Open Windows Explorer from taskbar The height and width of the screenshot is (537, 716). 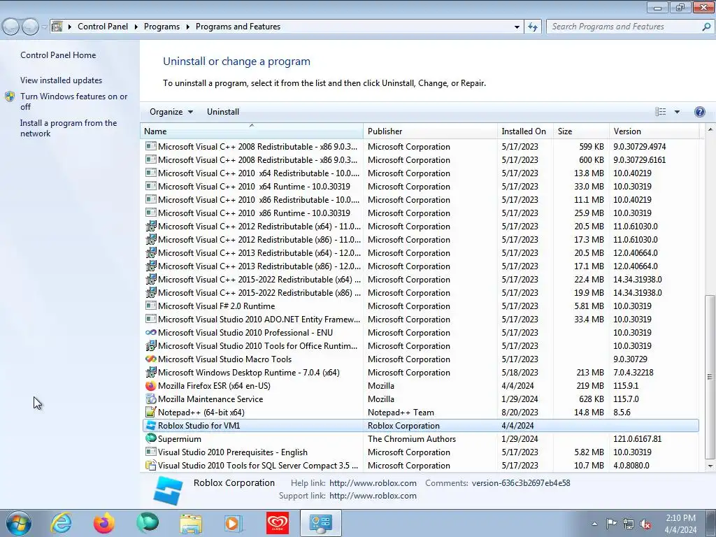click(190, 524)
